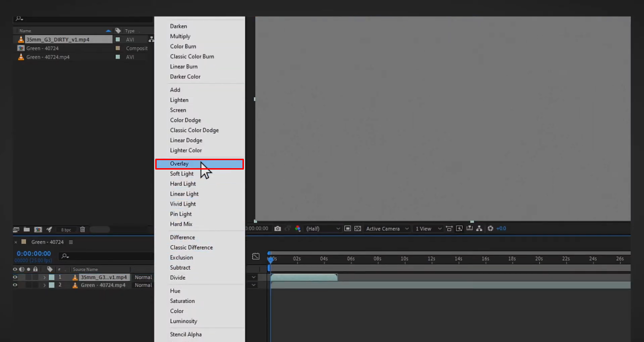The image size is (644, 342).
Task: Click the Video eye column header
Action: (15, 269)
